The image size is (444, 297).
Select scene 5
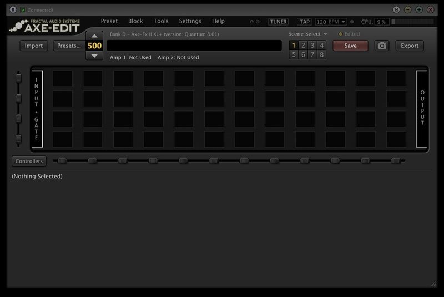[x=294, y=54]
